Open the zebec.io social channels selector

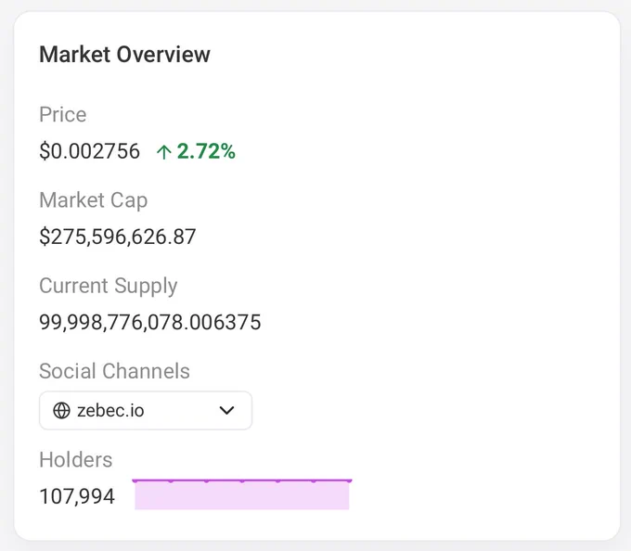pos(146,411)
